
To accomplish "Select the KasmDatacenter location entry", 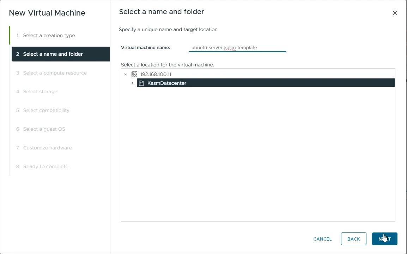I will tap(166, 83).
